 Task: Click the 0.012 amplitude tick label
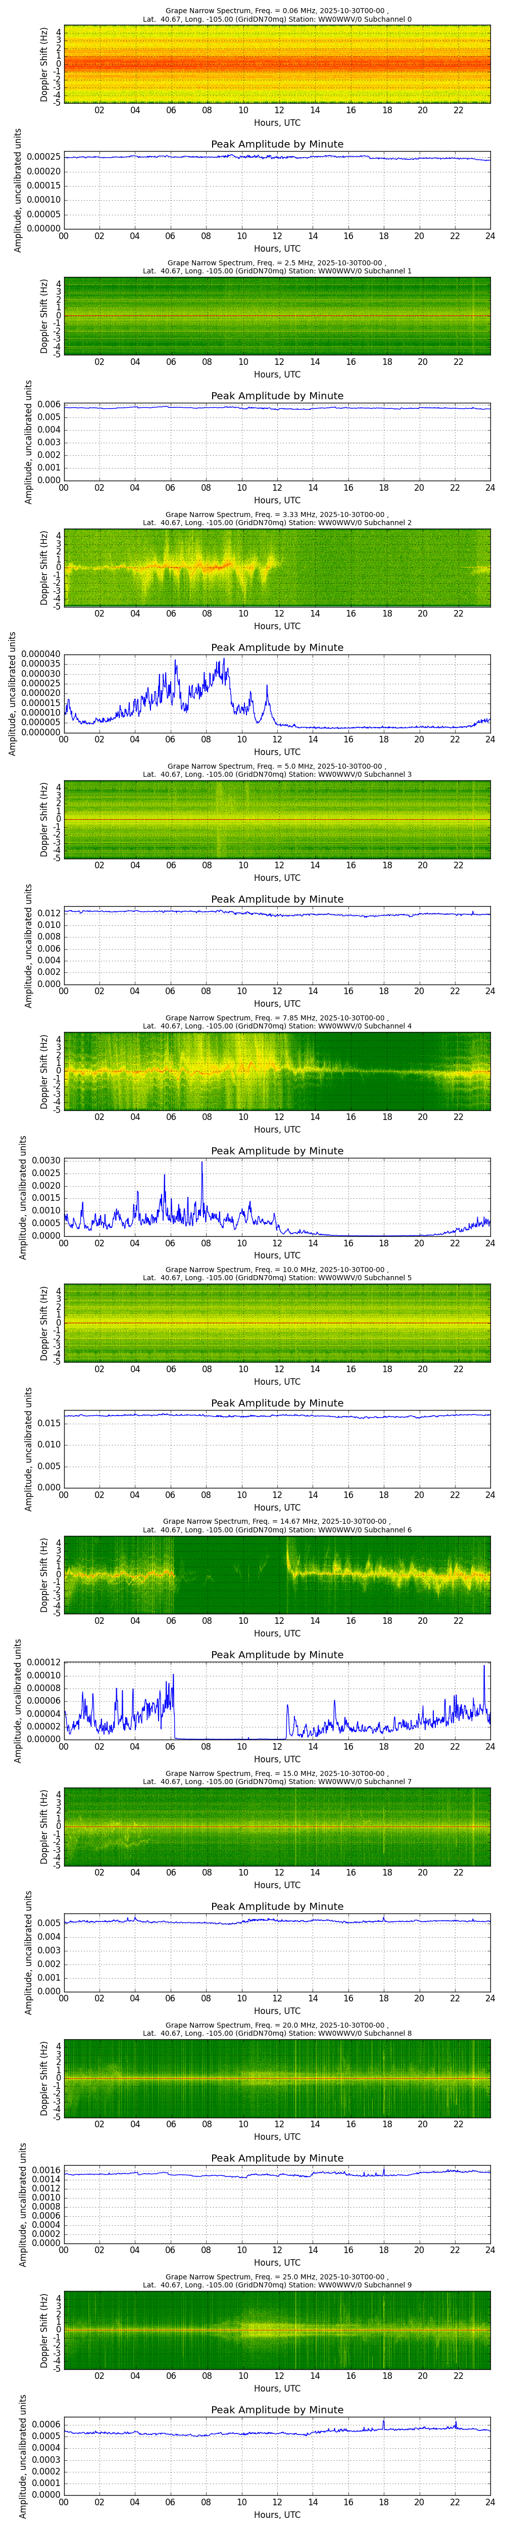tap(48, 912)
